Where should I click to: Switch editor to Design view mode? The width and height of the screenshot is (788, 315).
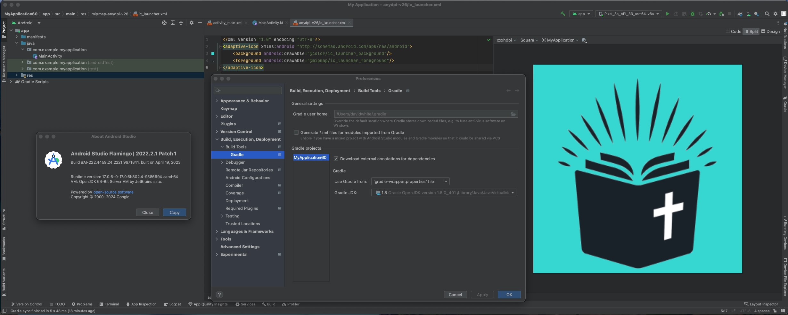click(x=770, y=31)
